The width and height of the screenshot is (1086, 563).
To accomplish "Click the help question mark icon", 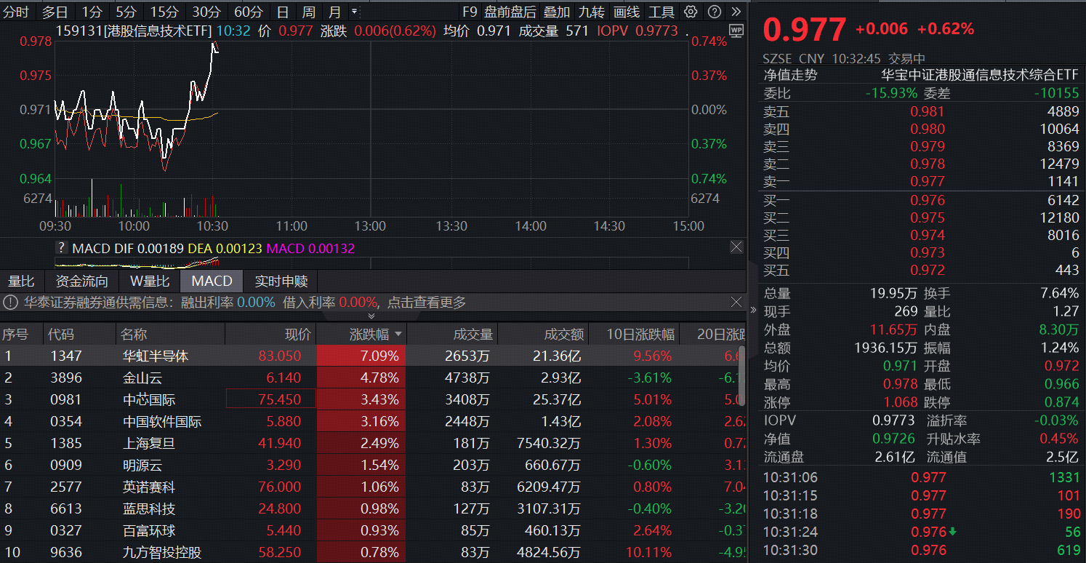I will click(x=715, y=12).
